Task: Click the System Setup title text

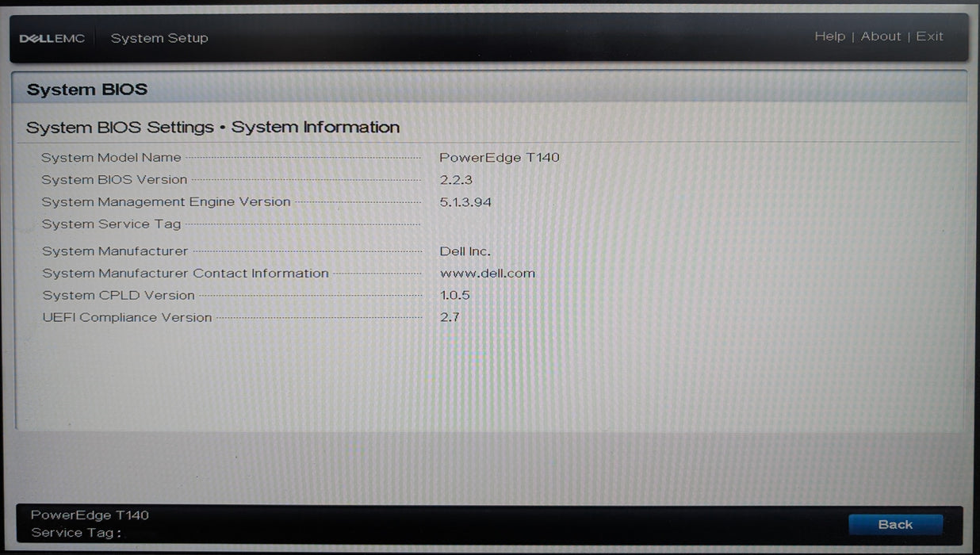Action: 159,38
